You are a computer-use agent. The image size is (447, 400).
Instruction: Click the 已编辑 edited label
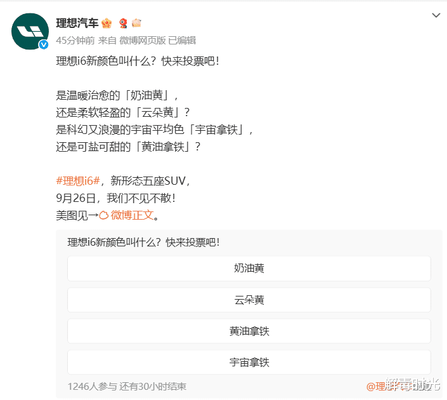tap(182, 41)
